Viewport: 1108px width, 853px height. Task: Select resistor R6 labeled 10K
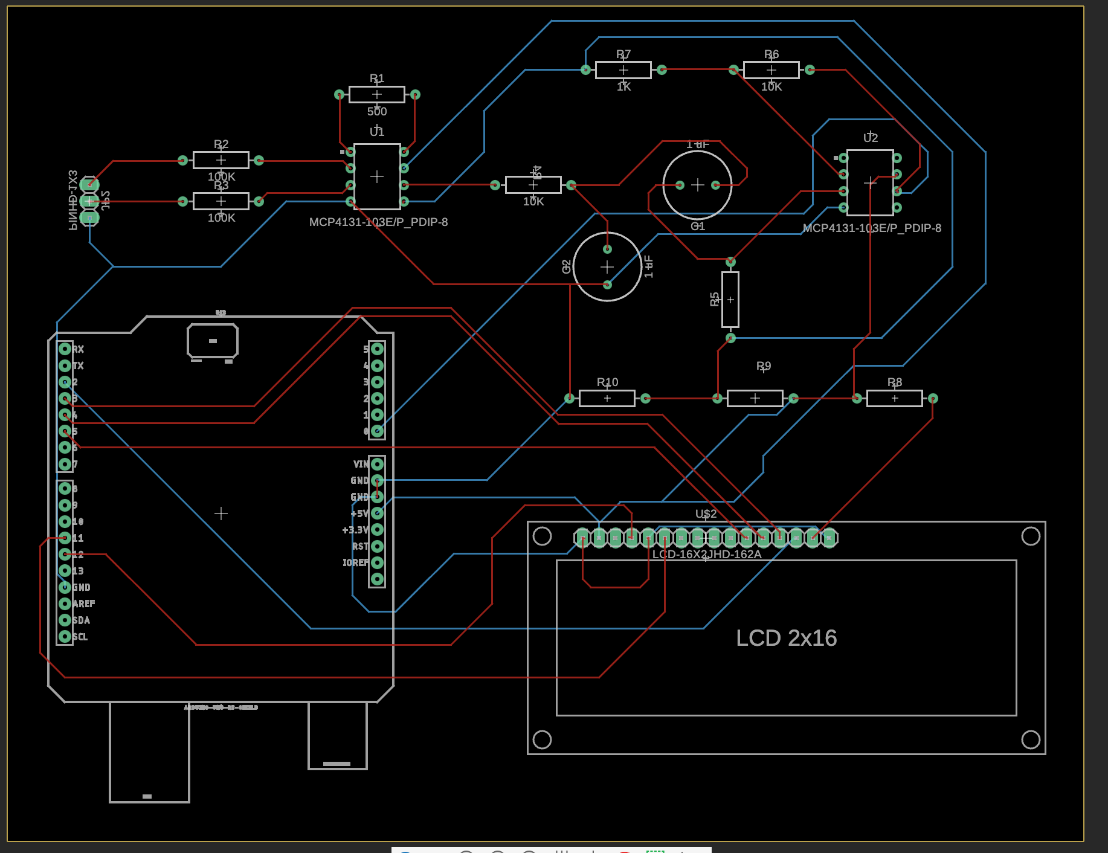point(771,69)
